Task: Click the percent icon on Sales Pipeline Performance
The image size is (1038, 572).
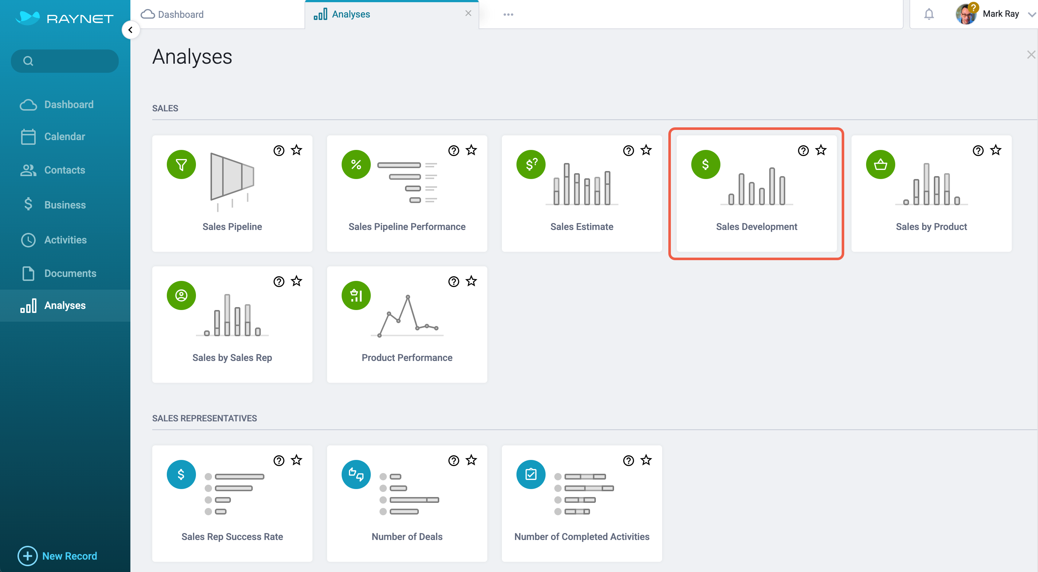Action: [x=356, y=164]
